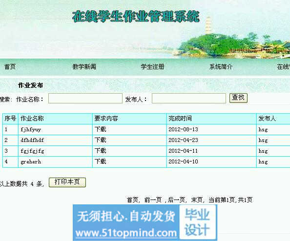Image resolution: width=290 pixels, height=241 pixels.
Task: Click the 作业名称 search input field
Action: point(85,99)
